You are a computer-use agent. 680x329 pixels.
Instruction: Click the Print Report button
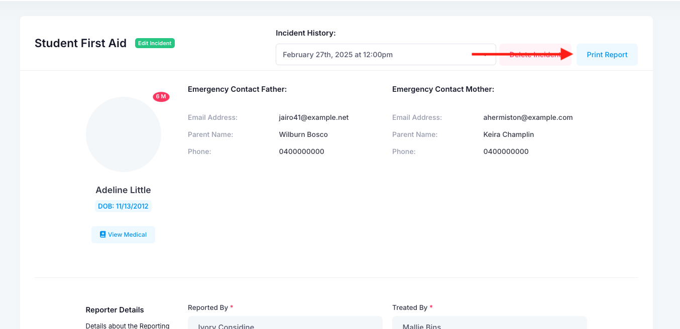(607, 55)
